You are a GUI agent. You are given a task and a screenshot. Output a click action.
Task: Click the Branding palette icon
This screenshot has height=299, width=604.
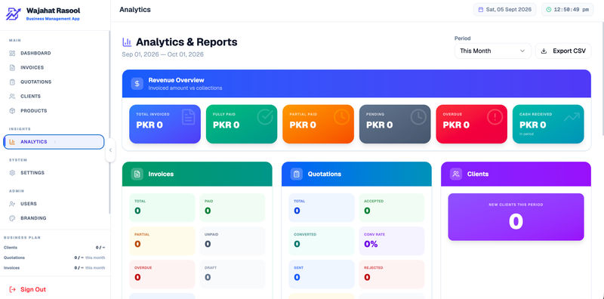click(12, 218)
